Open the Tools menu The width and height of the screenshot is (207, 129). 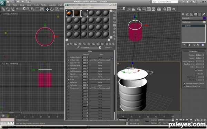pos(15,5)
